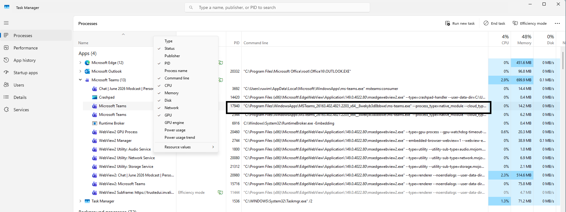
Task: Click the Processes sidebar icon
Action: 6,35
